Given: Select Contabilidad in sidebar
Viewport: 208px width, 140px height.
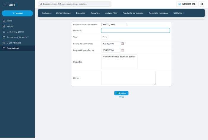Looking at the screenshot, I should tap(17, 48).
